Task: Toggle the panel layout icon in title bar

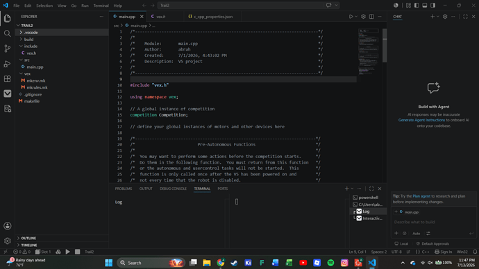Action: [425, 5]
